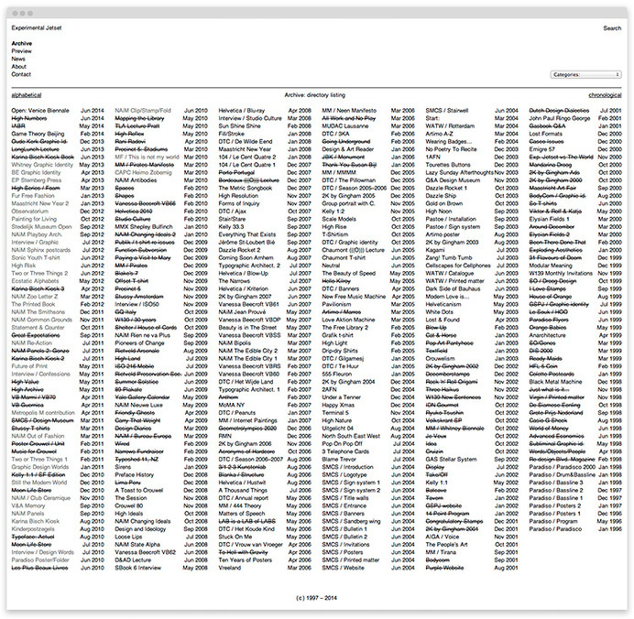Open the Preview menu item
The width and height of the screenshot is (634, 619).
tap(21, 51)
